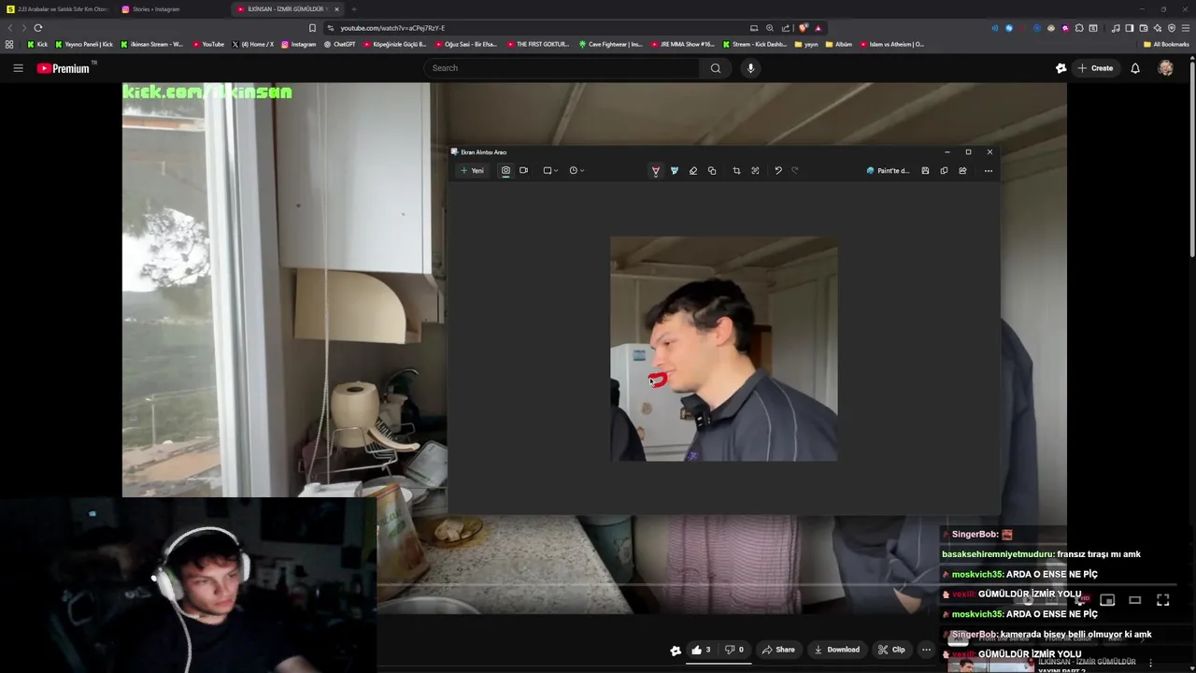Image resolution: width=1196 pixels, height=673 pixels.
Task: Click the Clip button under the video
Action: coord(891,650)
